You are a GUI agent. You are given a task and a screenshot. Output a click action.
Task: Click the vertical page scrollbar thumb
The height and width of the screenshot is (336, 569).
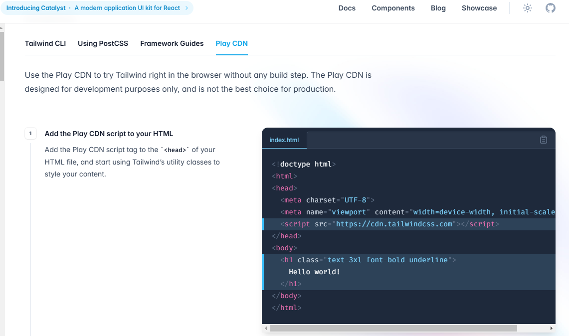coord(2,56)
